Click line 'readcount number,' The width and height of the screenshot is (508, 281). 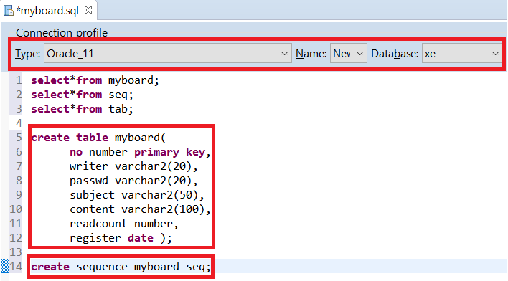click(x=123, y=224)
